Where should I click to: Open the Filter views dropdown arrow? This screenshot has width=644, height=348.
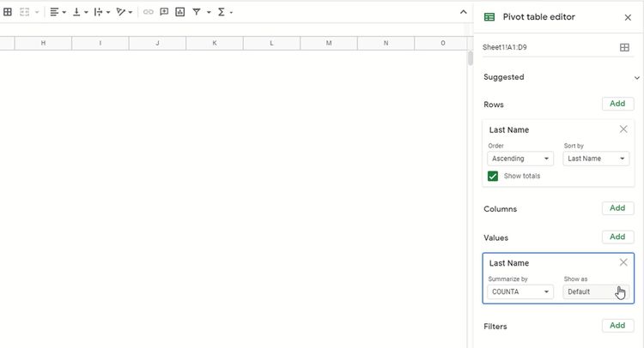click(209, 12)
